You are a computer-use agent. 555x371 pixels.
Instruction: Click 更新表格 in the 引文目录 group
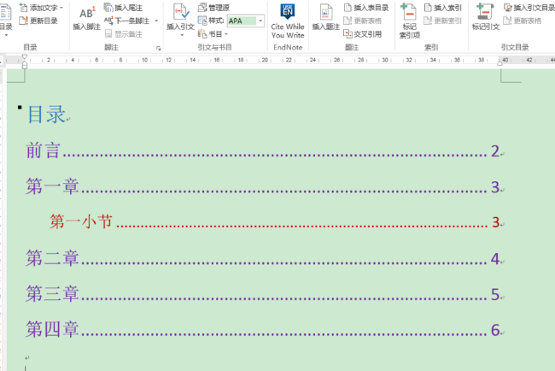(523, 21)
